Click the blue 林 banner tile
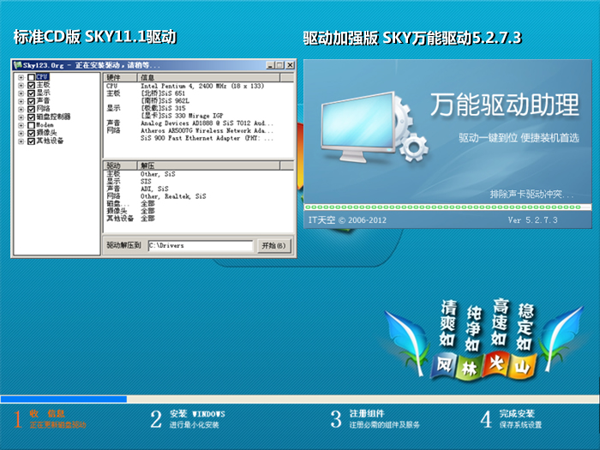 471,367
